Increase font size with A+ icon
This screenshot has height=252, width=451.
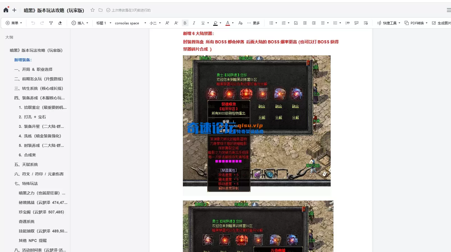point(167,23)
